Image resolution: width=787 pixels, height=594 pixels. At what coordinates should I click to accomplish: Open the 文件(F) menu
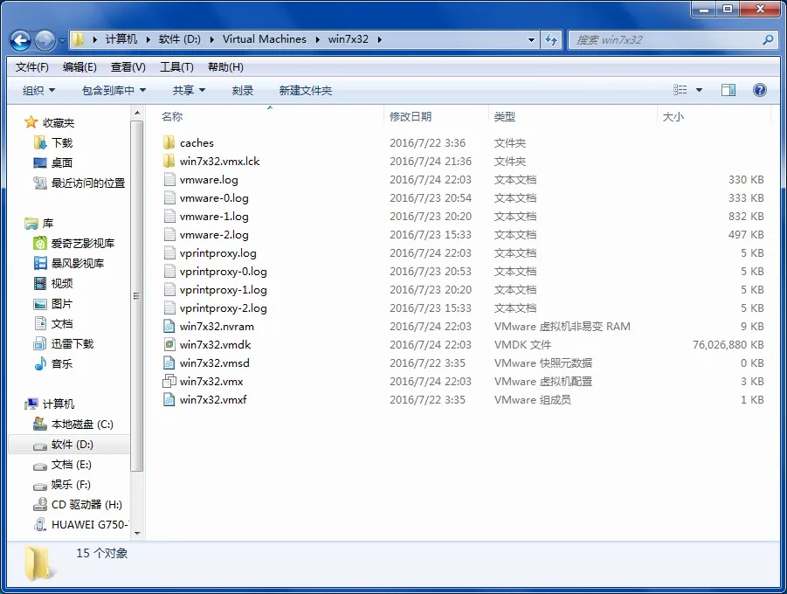coord(31,66)
